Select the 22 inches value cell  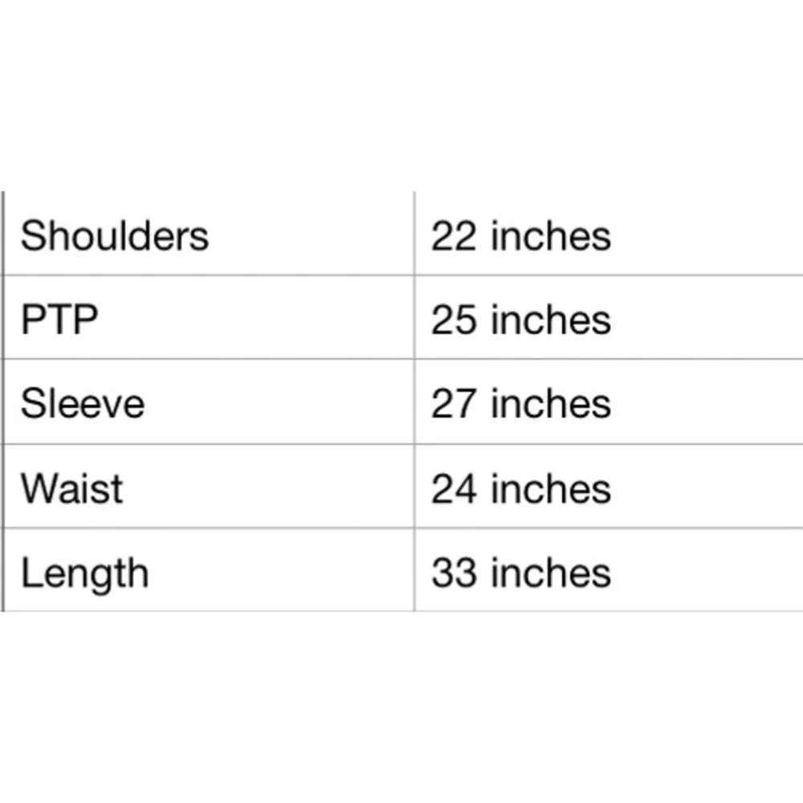609,234
